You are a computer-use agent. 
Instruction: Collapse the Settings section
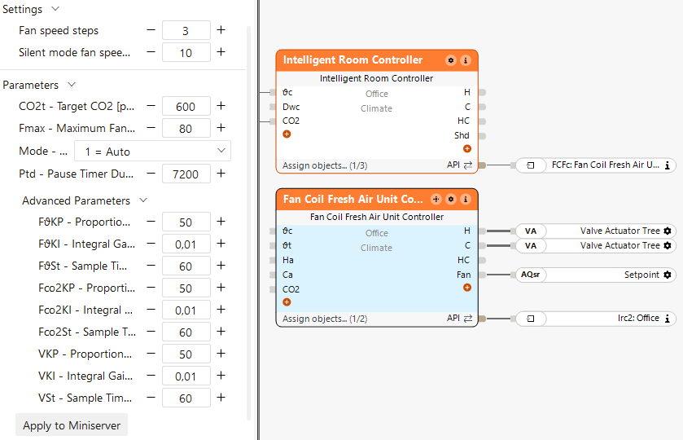(x=55, y=9)
